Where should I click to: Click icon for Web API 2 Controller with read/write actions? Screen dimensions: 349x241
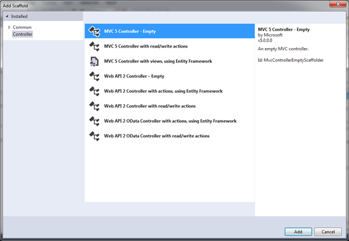[94, 106]
